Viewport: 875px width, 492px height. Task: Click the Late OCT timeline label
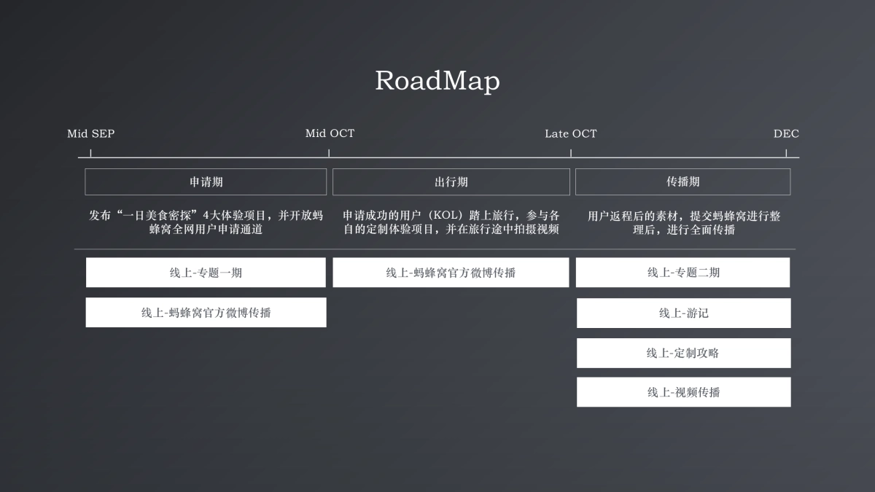point(570,133)
